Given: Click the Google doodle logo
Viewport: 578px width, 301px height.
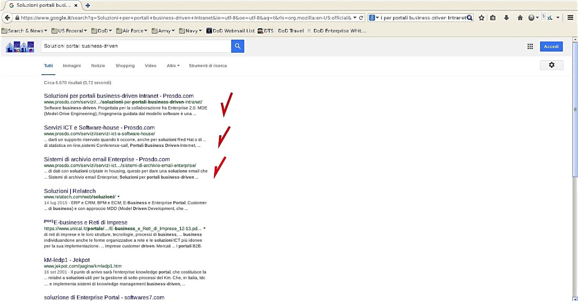Looking at the screenshot, I should [20, 46].
